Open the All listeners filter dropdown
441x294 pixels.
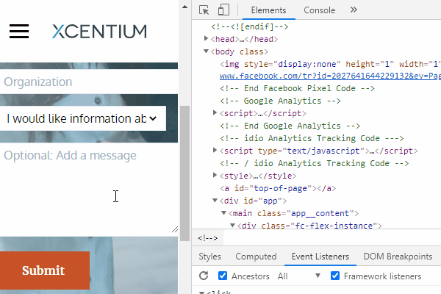(x=298, y=276)
